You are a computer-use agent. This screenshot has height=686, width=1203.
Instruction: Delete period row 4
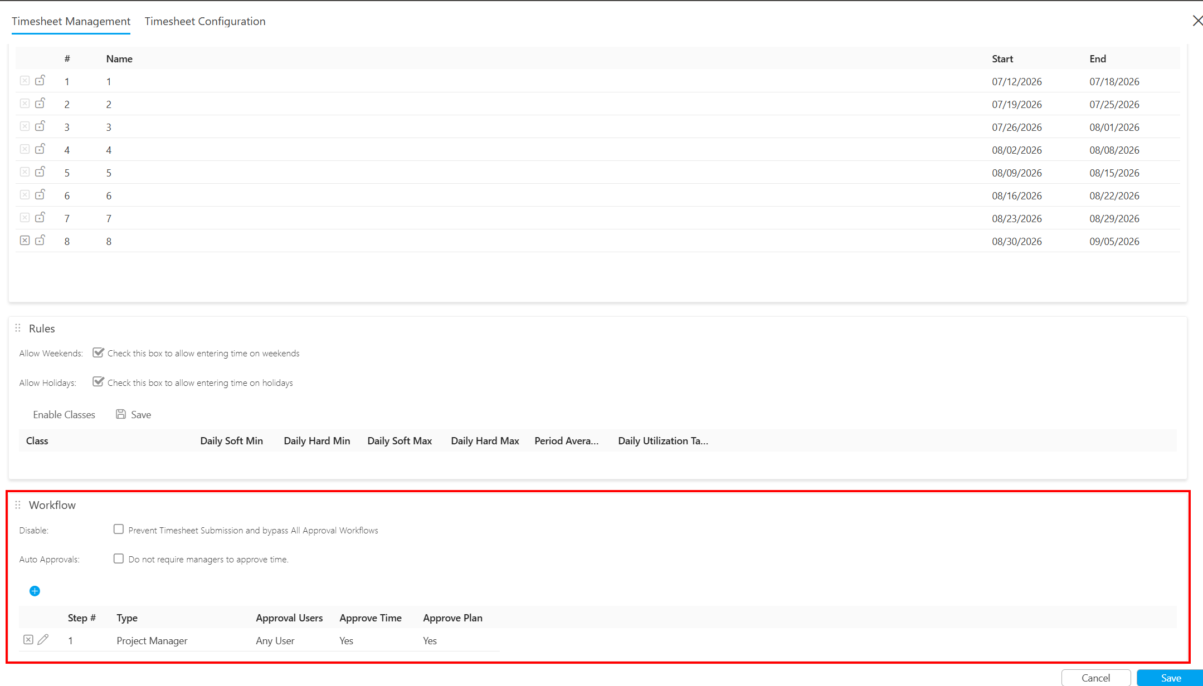point(25,149)
